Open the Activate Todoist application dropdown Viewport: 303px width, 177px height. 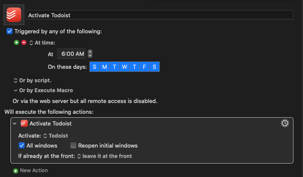pos(56,136)
